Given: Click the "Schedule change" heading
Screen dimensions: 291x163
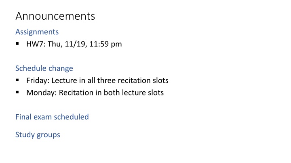Looking at the screenshot, I should pos(44,68).
